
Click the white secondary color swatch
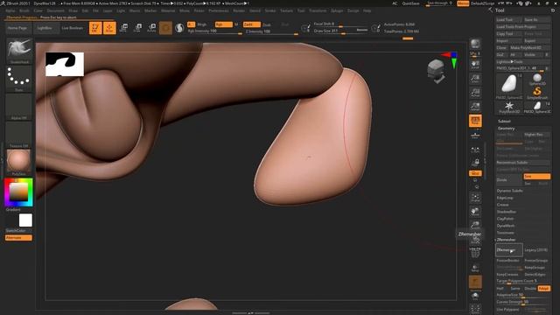point(25,220)
